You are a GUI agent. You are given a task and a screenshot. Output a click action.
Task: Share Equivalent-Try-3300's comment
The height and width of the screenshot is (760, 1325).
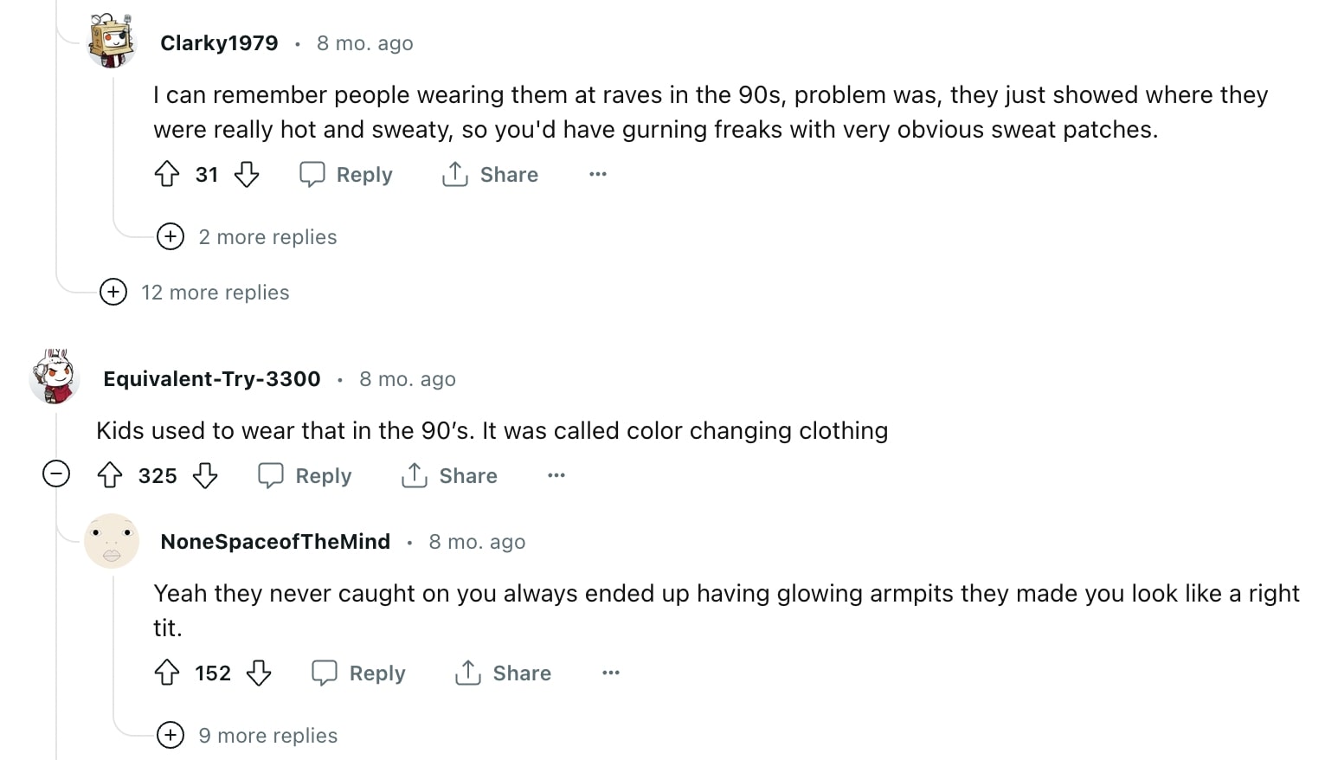(x=449, y=475)
